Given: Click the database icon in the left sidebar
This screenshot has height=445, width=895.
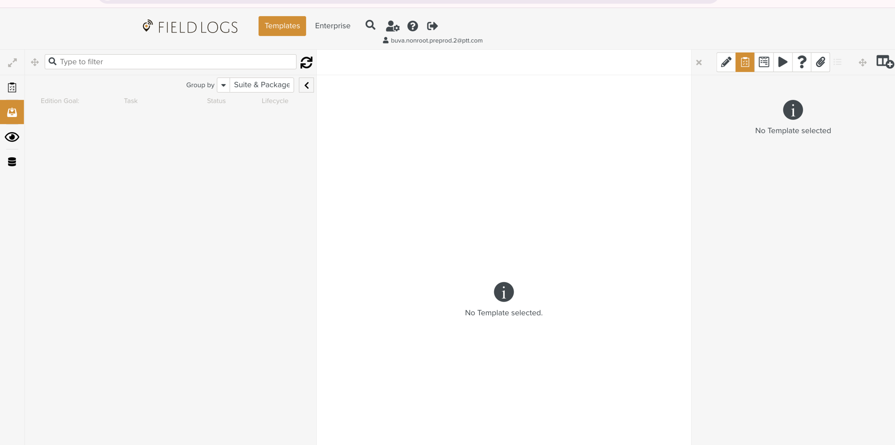Looking at the screenshot, I should (12, 162).
